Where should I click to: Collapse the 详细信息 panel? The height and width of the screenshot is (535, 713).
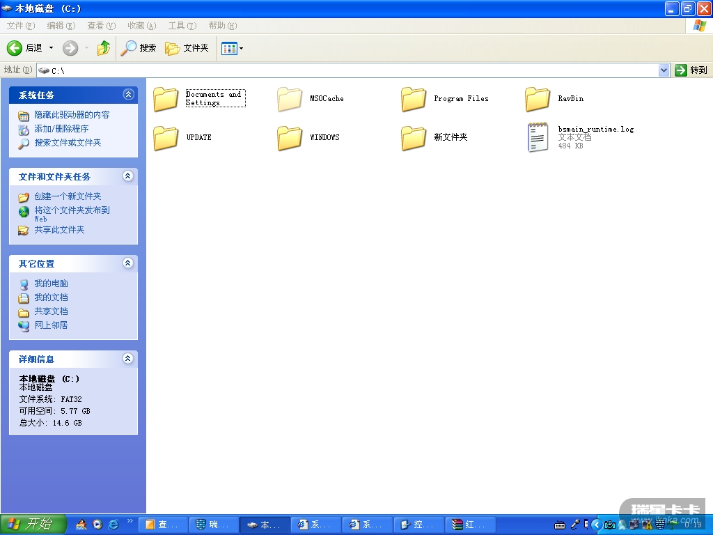pos(128,359)
